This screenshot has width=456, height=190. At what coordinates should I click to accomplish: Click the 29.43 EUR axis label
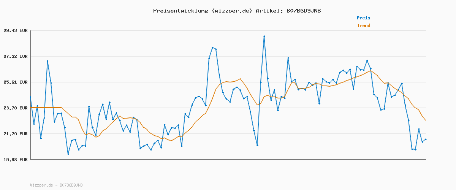pyautogui.click(x=16, y=30)
